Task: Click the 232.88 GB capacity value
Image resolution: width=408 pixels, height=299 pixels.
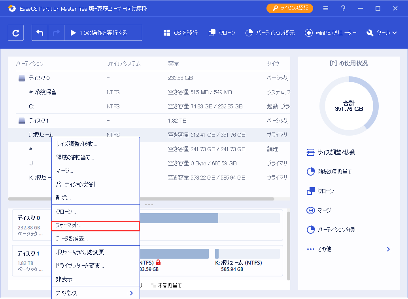Action: coord(180,78)
